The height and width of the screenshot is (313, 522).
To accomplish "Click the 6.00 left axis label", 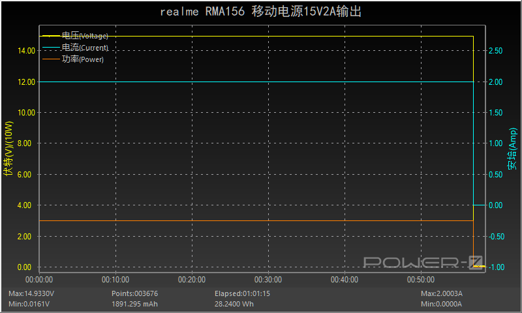I will [24, 175].
